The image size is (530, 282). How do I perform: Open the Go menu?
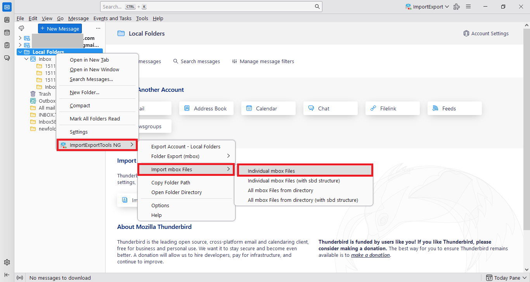pyautogui.click(x=60, y=18)
